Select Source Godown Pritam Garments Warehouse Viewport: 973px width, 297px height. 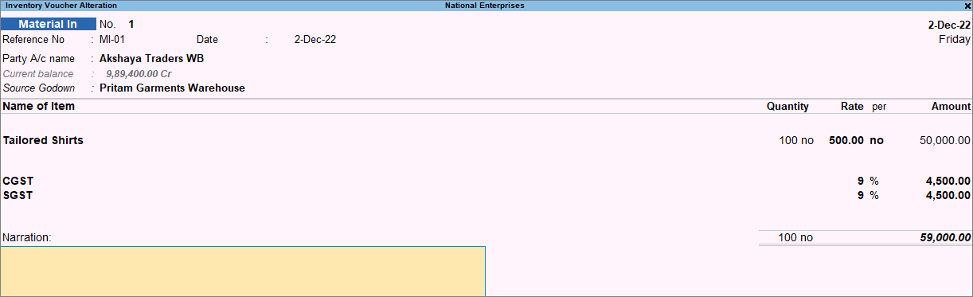pyautogui.click(x=172, y=88)
